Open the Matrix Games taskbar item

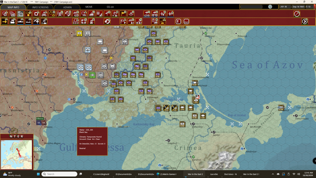coord(166,174)
